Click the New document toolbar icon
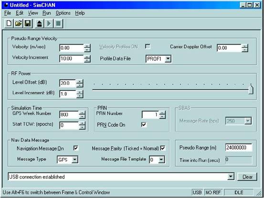 9,23
